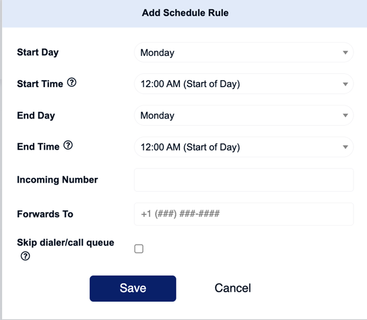This screenshot has height=320, width=367.
Task: Click the Add Schedule Rule header title
Action: 185,12
